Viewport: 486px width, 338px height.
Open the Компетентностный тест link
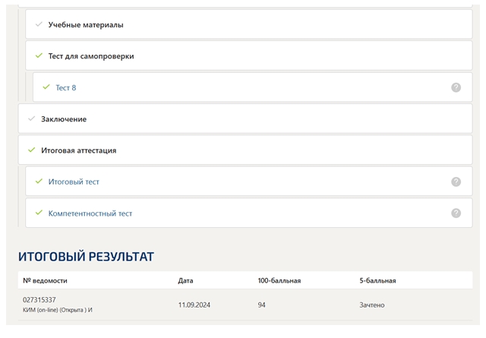[x=90, y=213]
